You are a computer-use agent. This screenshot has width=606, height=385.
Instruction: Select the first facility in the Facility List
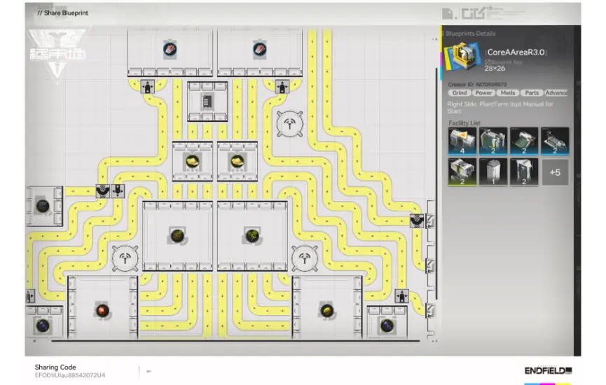click(462, 141)
